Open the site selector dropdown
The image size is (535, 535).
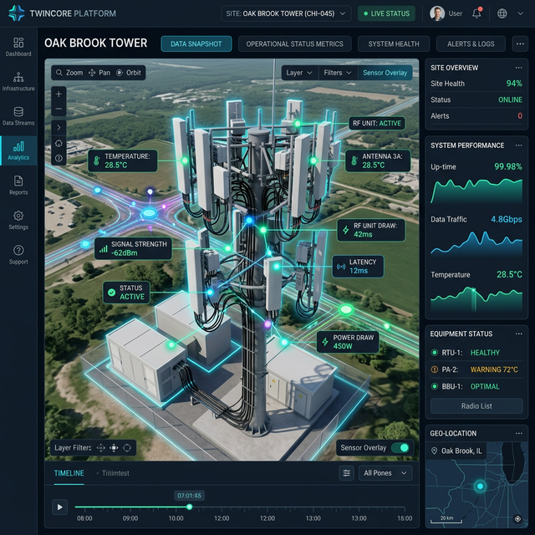tap(286, 13)
